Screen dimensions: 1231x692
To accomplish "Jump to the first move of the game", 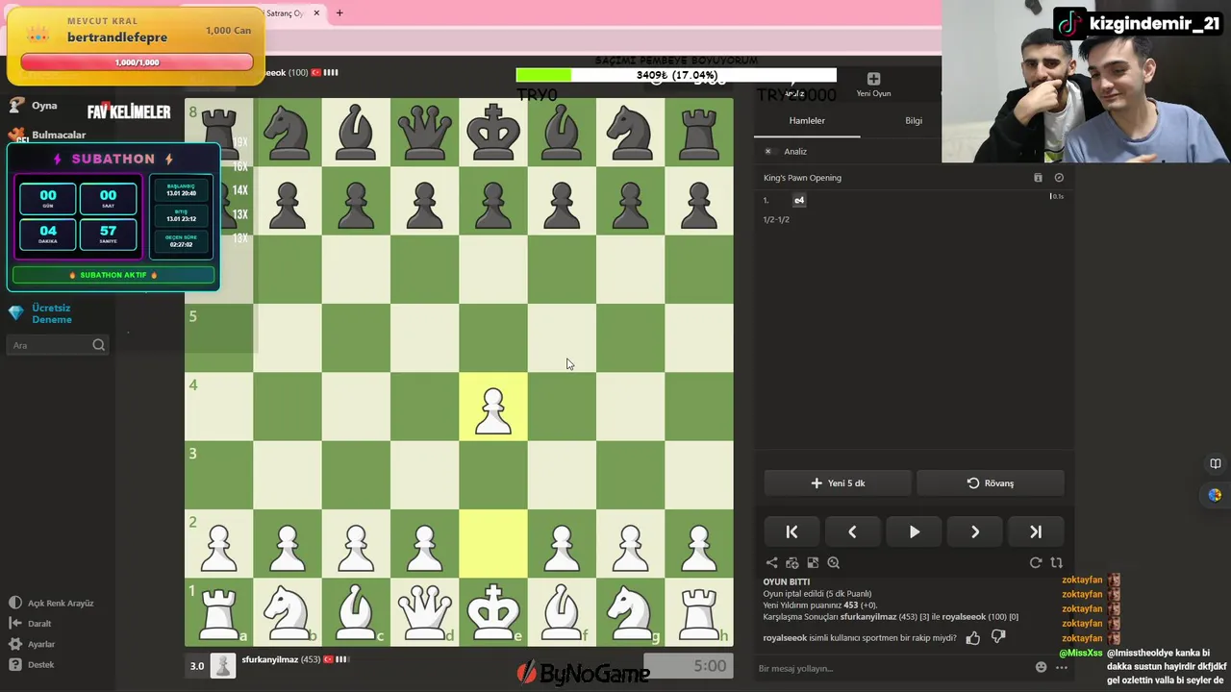I will tap(791, 531).
